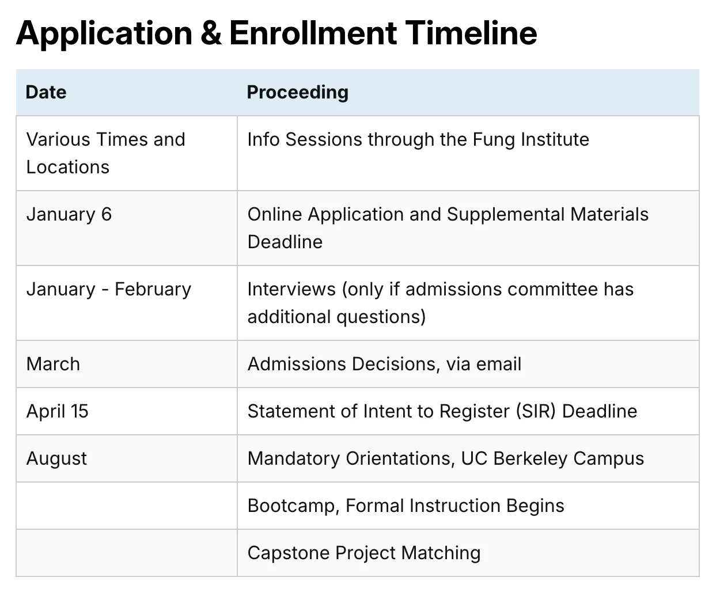
Task: Click the Online Application and Supplemental Materials entry
Action: tap(448, 214)
